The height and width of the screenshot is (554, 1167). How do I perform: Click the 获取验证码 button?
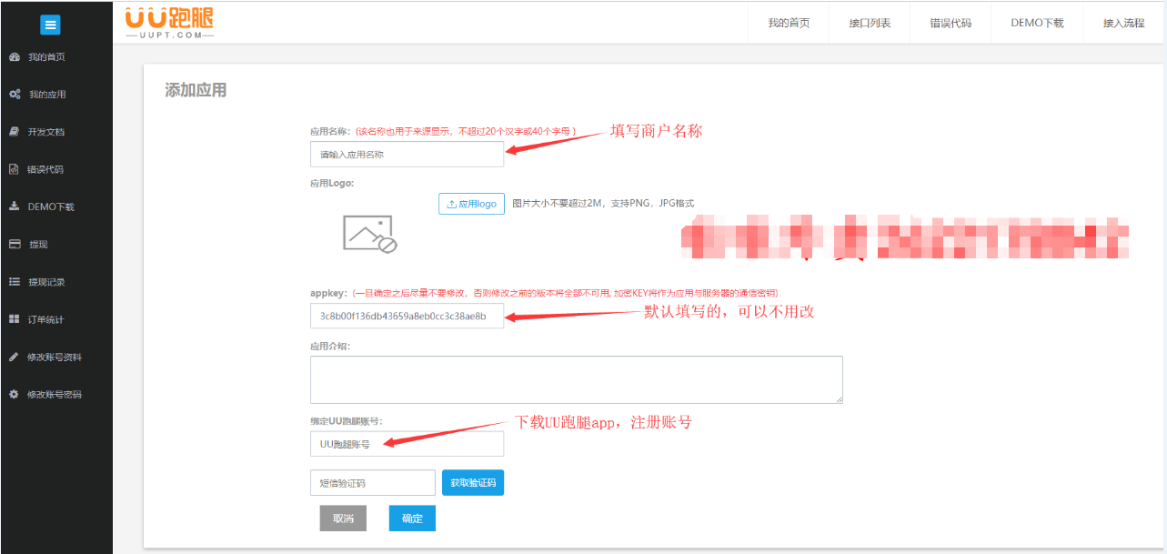click(473, 483)
